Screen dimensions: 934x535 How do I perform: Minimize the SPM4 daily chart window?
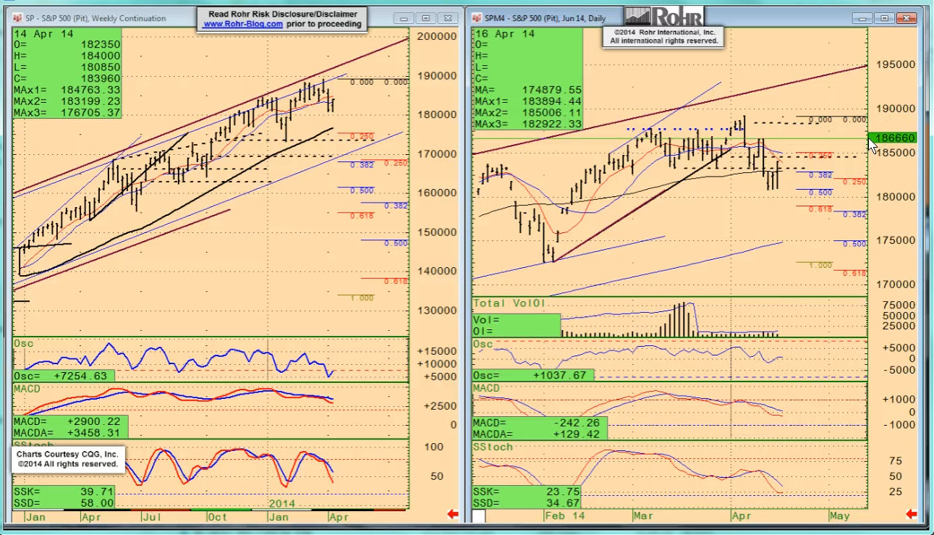pos(862,18)
